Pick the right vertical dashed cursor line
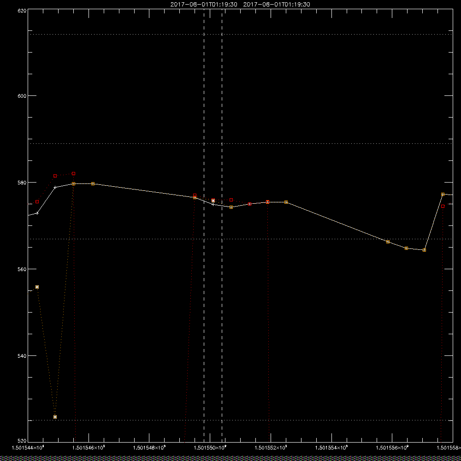 [222, 225]
